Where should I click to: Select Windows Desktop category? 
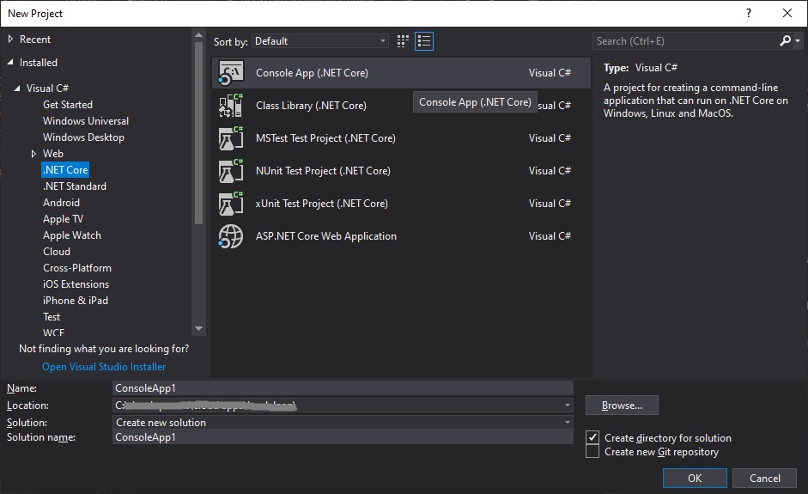click(x=83, y=137)
